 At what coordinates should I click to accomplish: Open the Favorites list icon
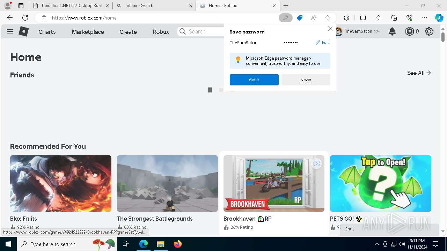tap(379, 18)
